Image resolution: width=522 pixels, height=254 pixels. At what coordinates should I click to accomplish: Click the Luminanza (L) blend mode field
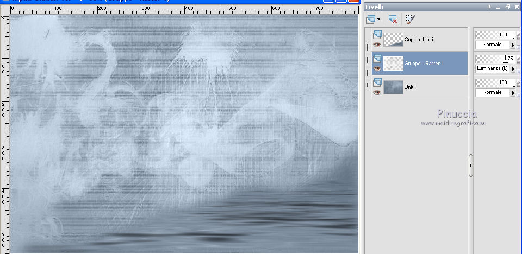493,69
